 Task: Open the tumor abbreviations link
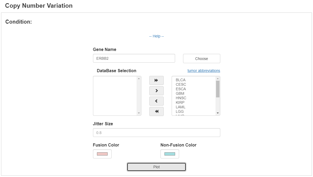tap(204, 71)
